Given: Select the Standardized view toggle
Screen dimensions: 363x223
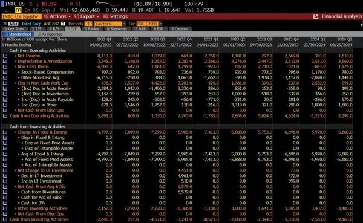Looking at the screenshot, I should (x=18, y=34).
